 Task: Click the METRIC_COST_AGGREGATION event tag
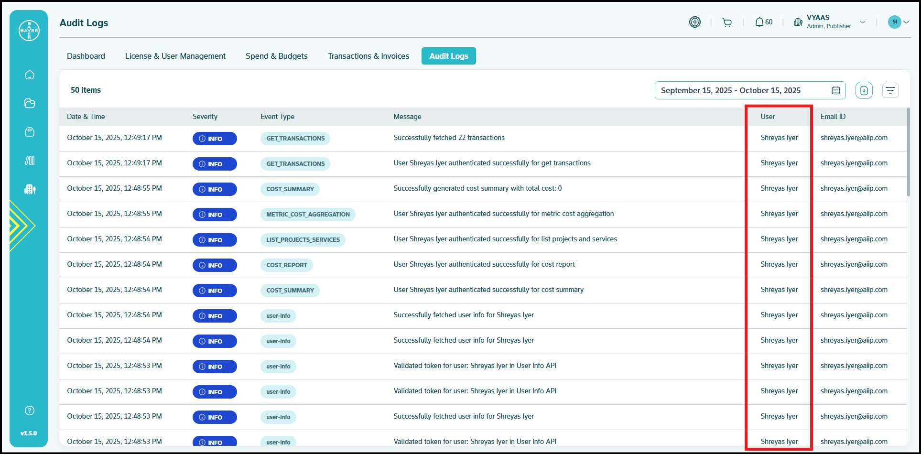coord(308,215)
